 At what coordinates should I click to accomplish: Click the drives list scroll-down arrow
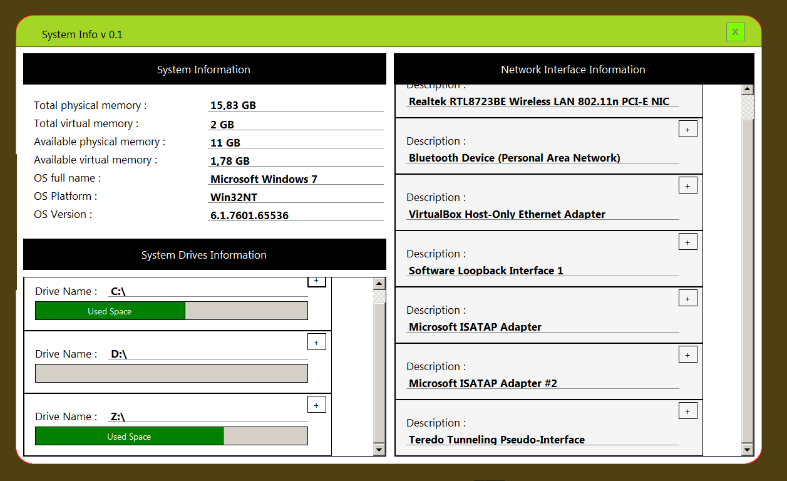[x=379, y=450]
